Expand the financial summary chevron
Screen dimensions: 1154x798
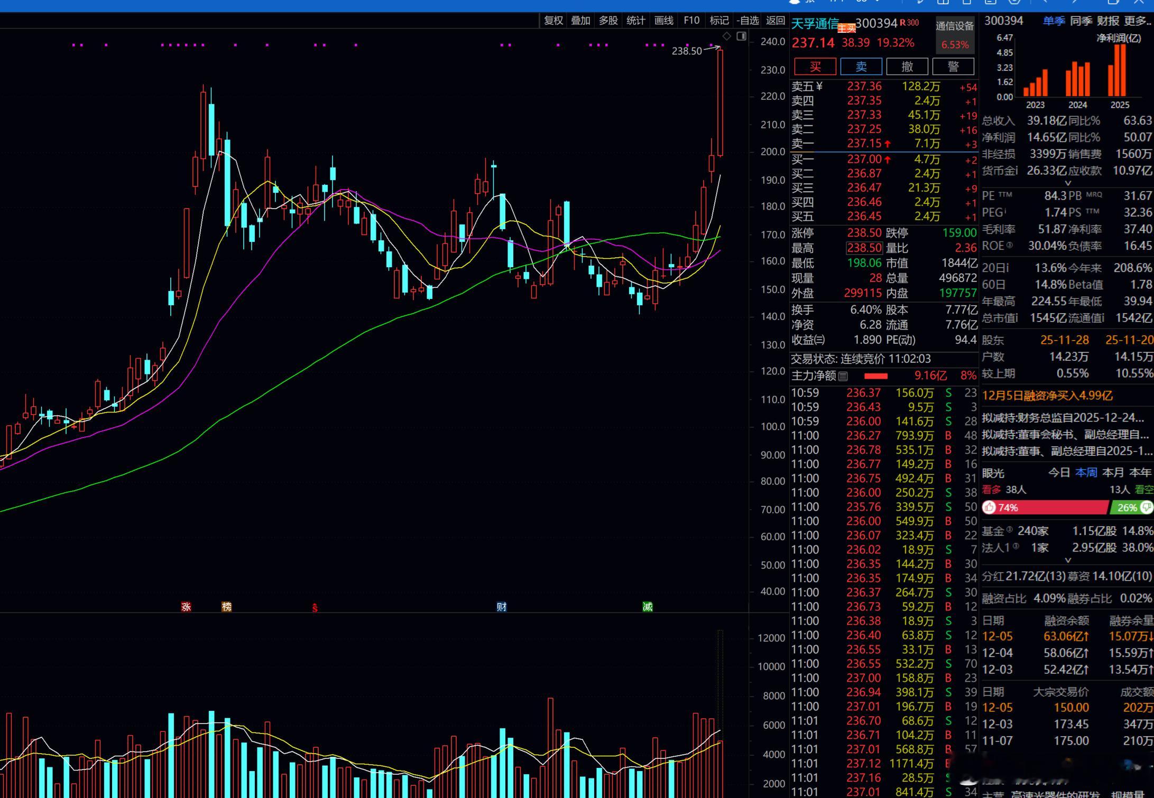click(1067, 183)
